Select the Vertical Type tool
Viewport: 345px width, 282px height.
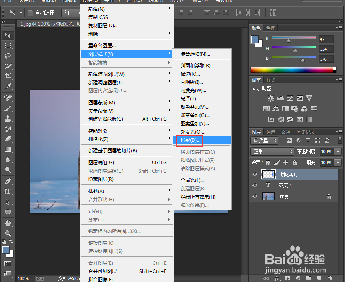(x=8, y=191)
